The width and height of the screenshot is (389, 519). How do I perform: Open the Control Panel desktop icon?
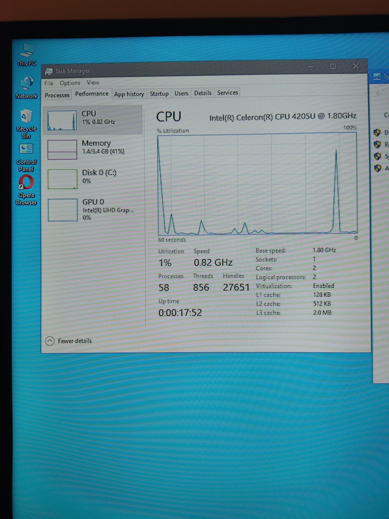tap(26, 158)
